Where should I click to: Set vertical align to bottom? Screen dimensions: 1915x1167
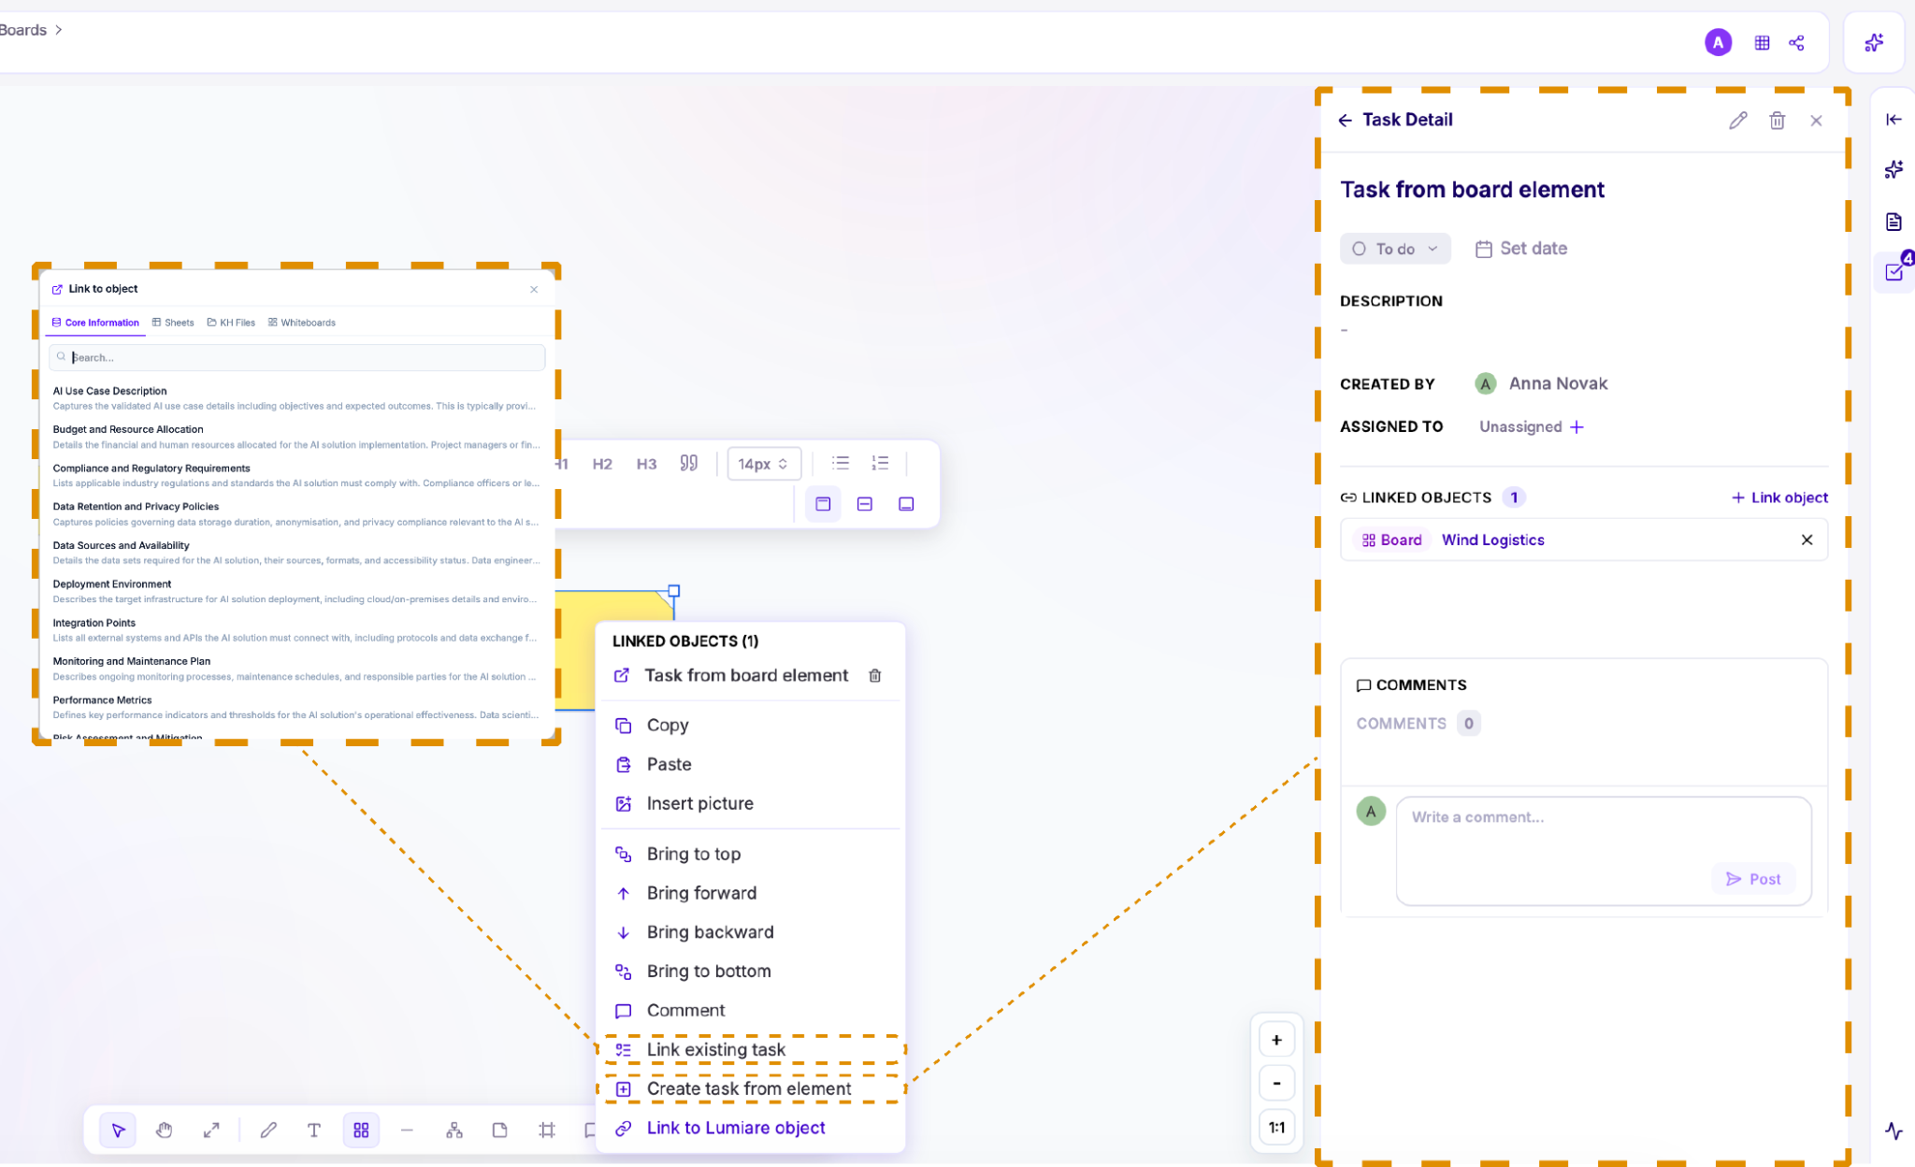[906, 504]
